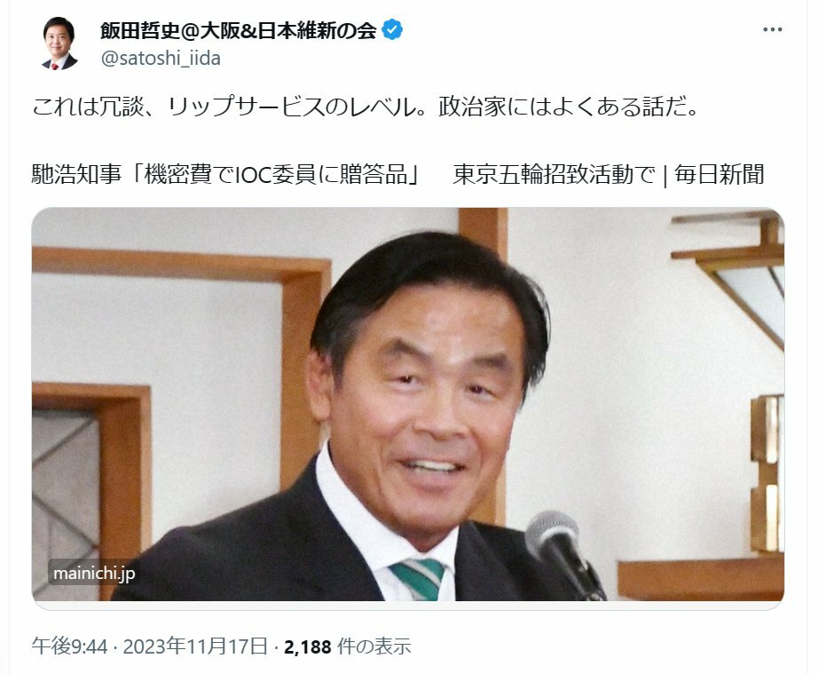Click the date 2023年11月17日

coord(195,646)
